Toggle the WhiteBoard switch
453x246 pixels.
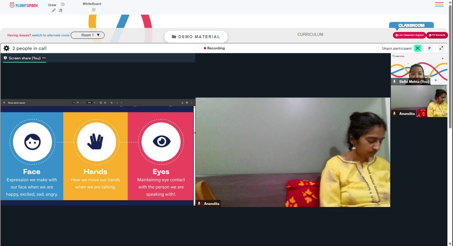point(92,9)
